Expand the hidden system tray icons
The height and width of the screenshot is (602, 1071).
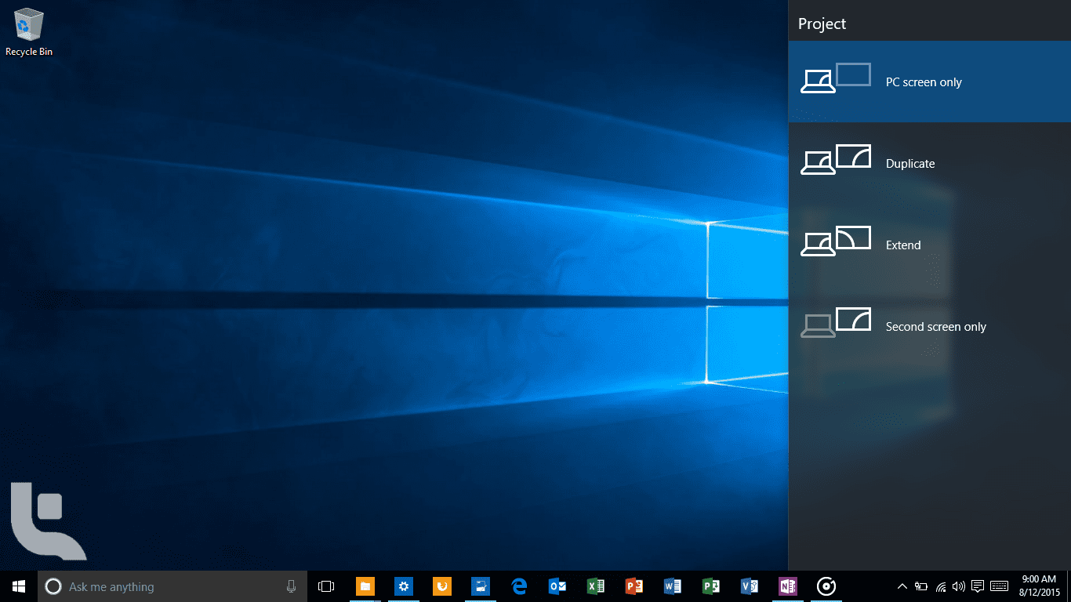coord(902,586)
